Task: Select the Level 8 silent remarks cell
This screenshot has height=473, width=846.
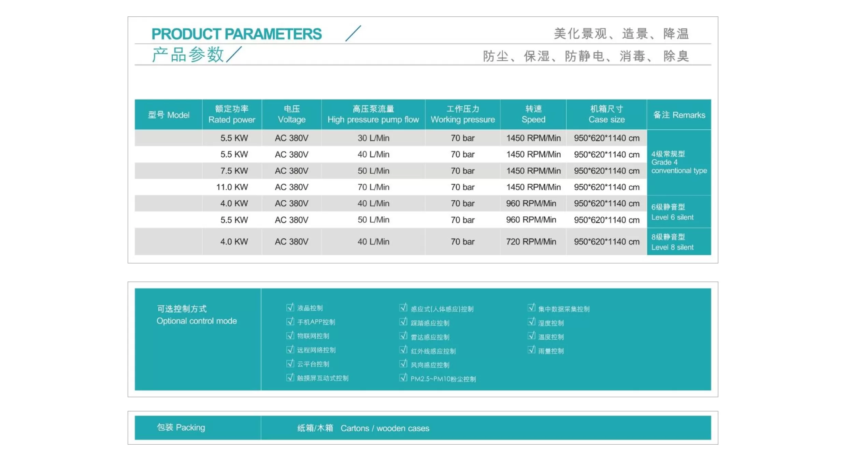Action: [x=679, y=242]
